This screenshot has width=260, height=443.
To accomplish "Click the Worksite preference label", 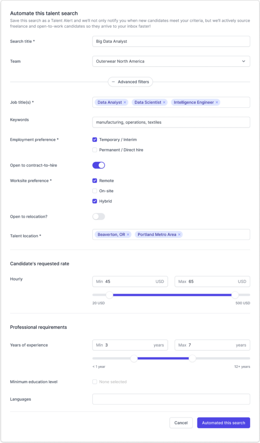I will pos(31,180).
